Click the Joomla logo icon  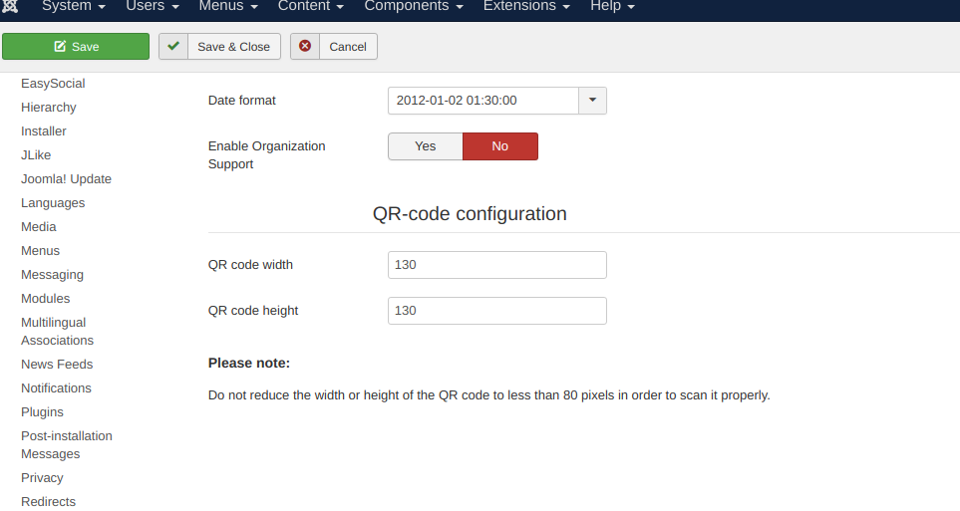point(11,6)
